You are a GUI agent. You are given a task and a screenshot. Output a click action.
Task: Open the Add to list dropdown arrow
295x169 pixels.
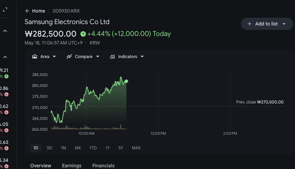pos(284,24)
